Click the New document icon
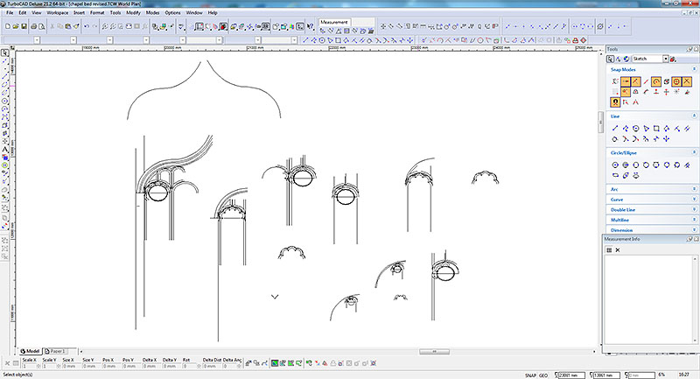The height and width of the screenshot is (379, 700). [x=6, y=26]
